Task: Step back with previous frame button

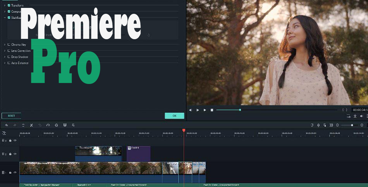Action: point(190,110)
